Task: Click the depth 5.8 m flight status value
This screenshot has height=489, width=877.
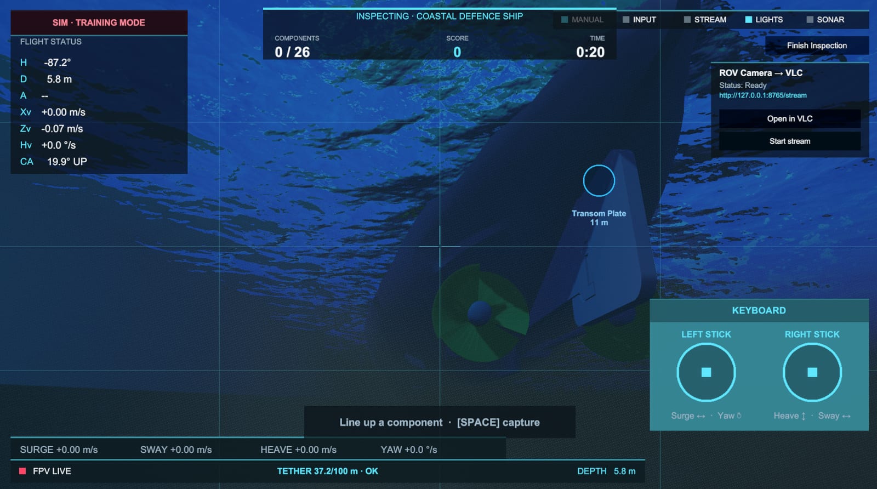Action: click(59, 79)
